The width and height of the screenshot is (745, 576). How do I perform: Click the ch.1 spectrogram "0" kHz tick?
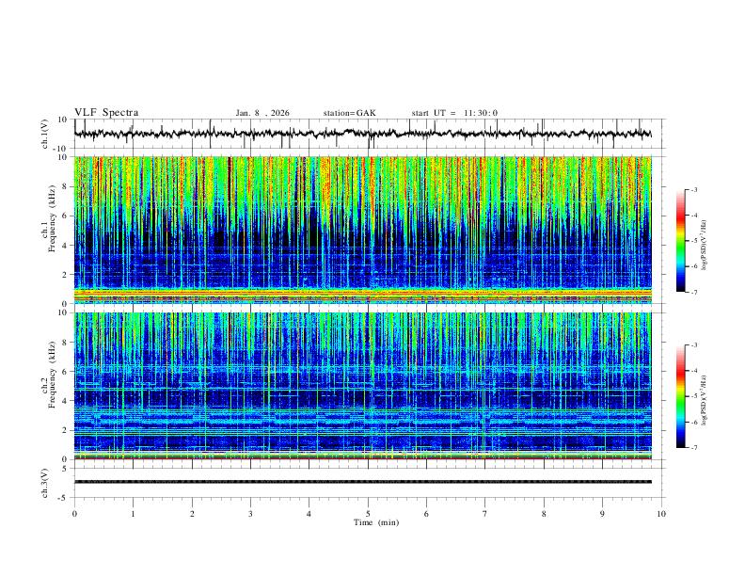[65, 304]
